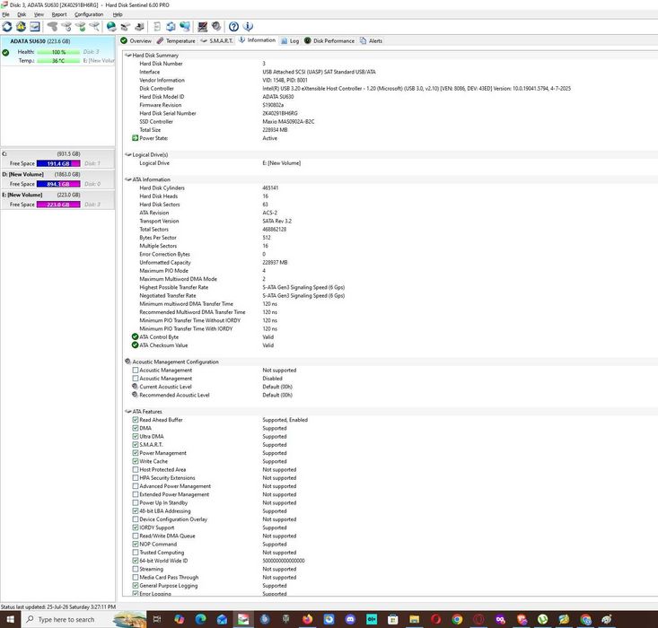658x628 pixels.
Task: Open the Report menu
Action: tap(59, 14)
